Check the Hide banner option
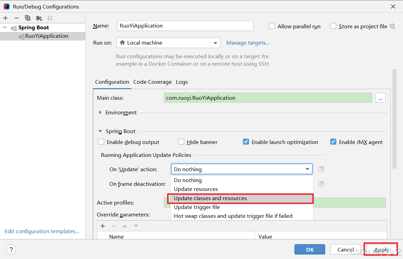Viewport: 403px width, 259px height. point(181,142)
